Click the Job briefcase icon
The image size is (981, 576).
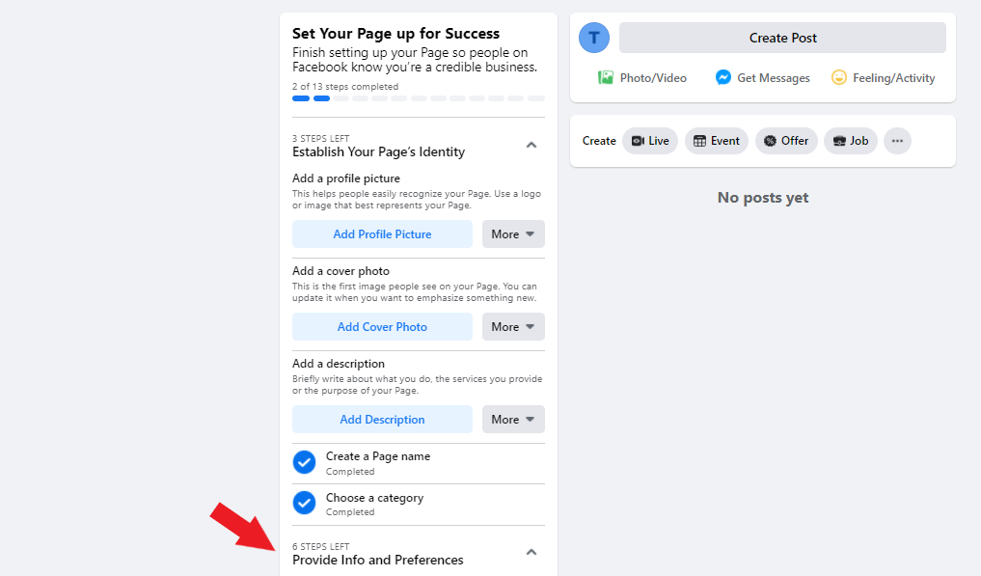click(x=839, y=141)
